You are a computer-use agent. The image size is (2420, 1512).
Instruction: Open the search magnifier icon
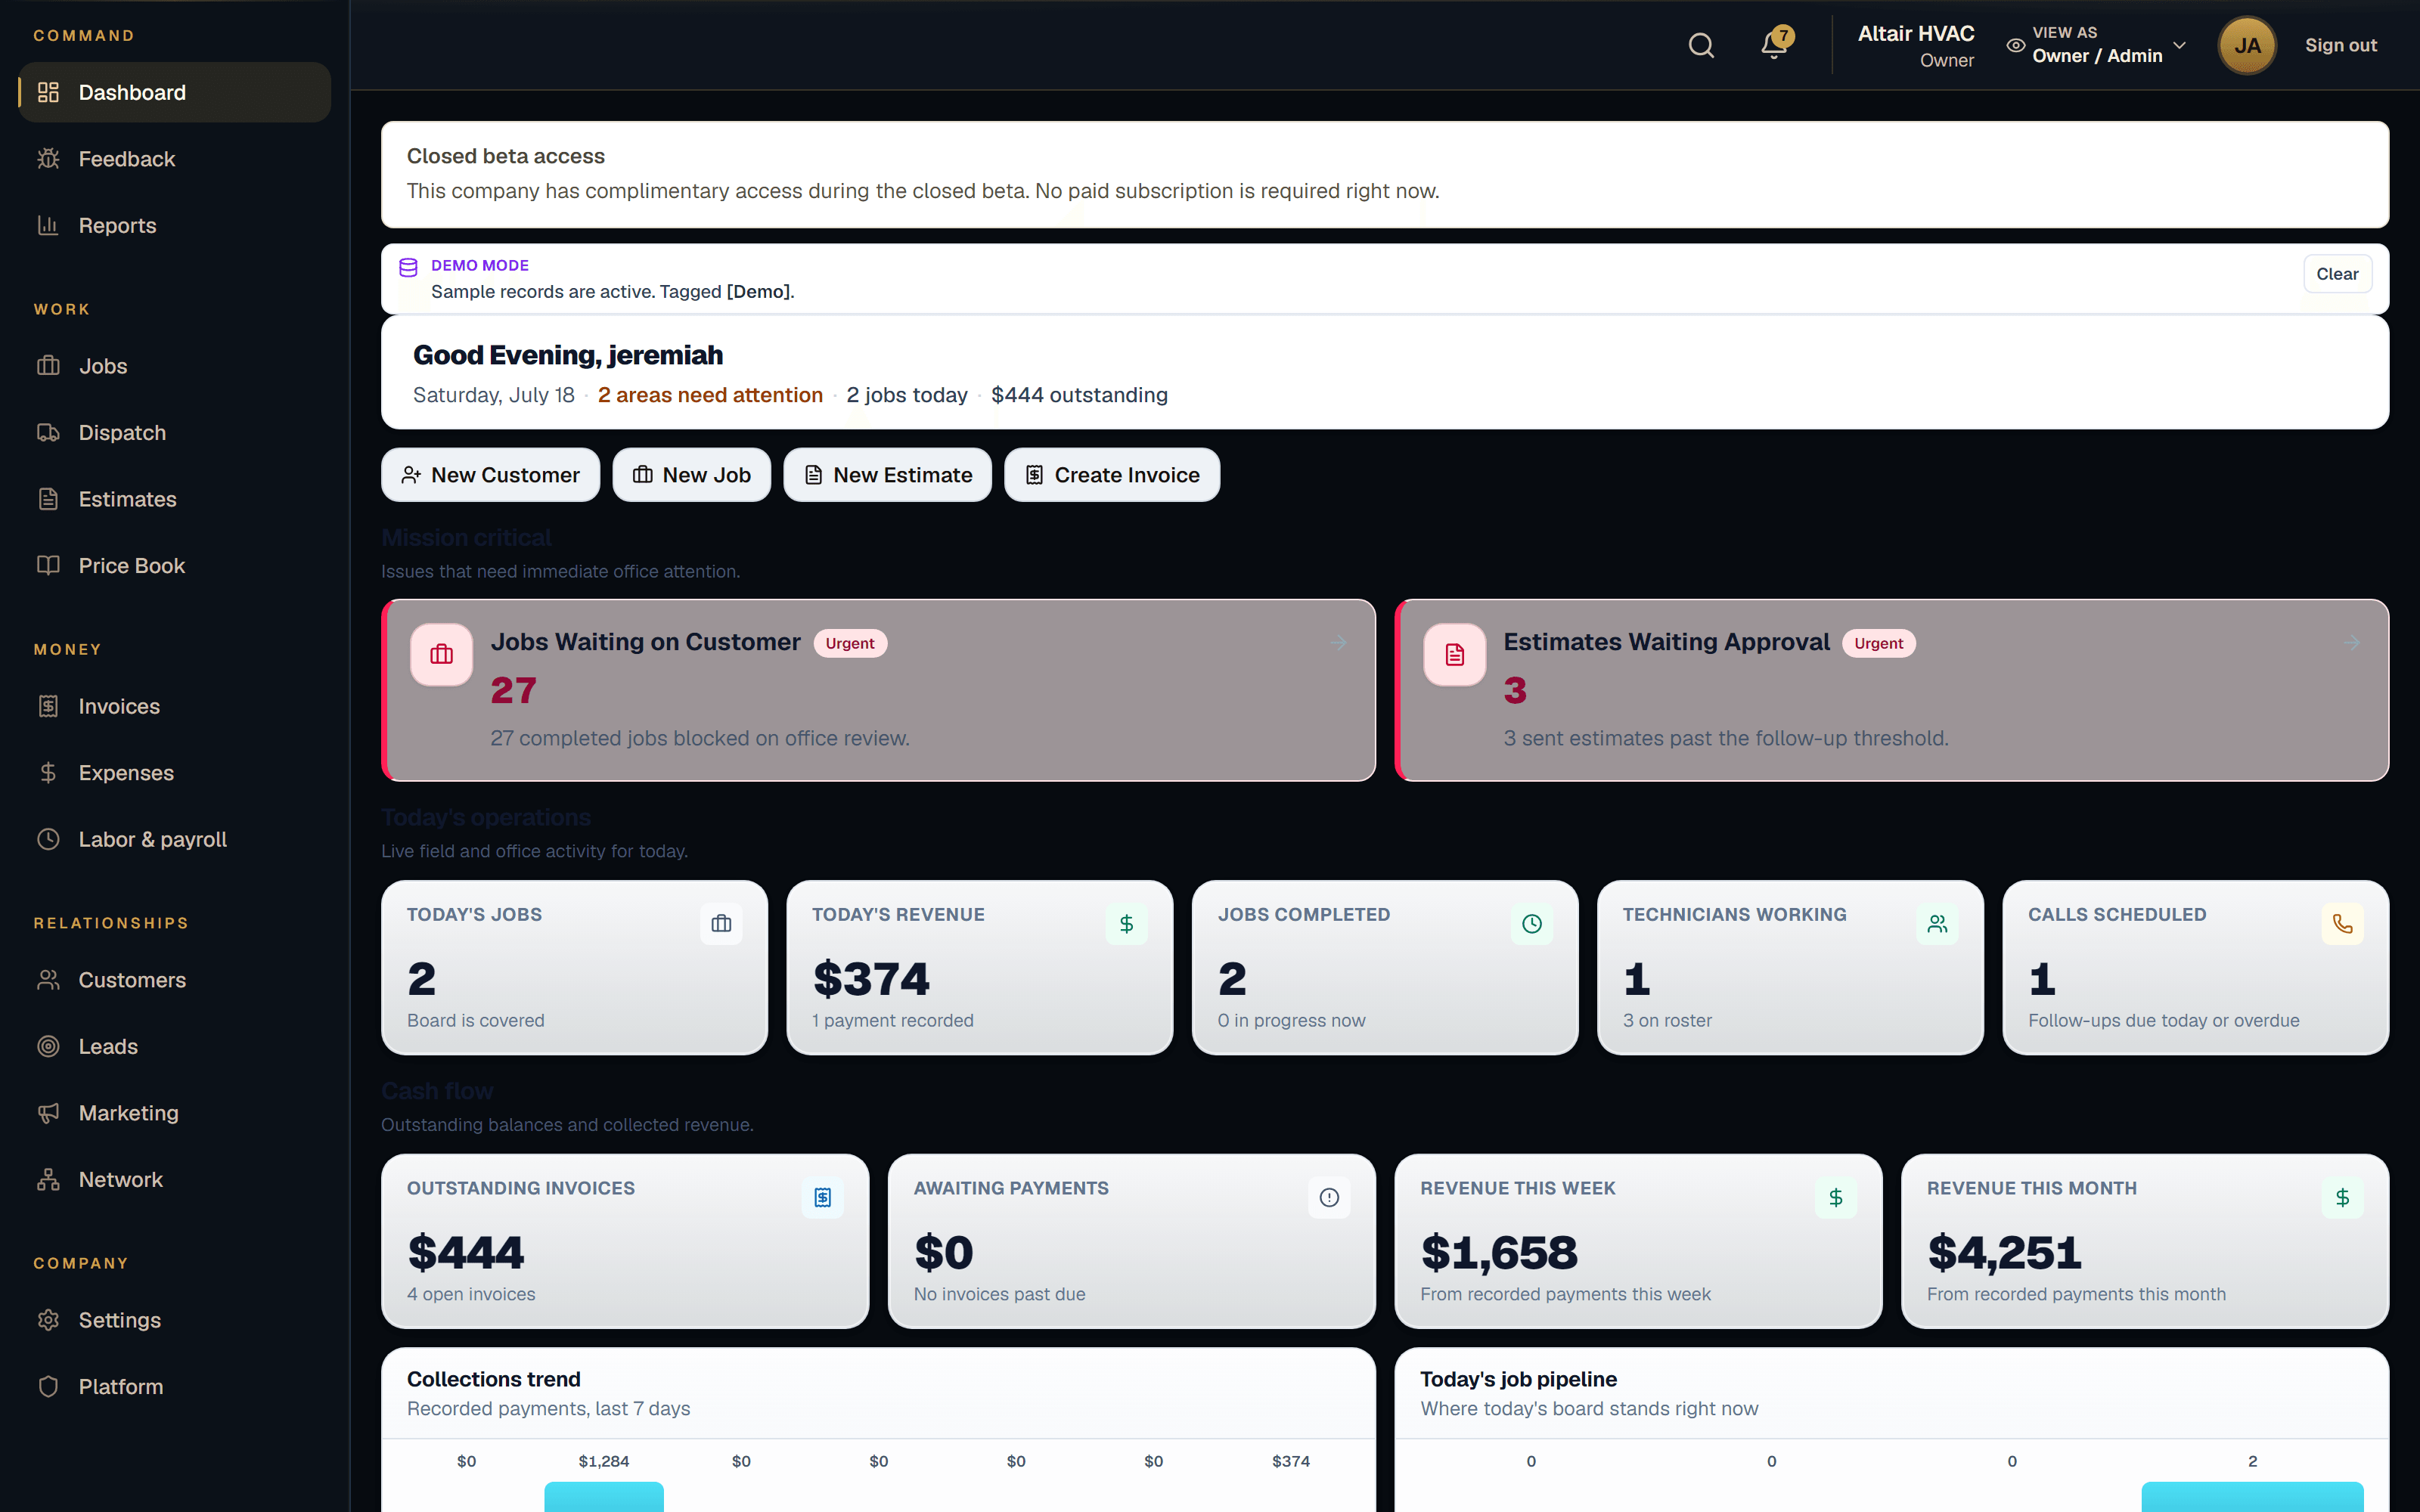(1701, 45)
